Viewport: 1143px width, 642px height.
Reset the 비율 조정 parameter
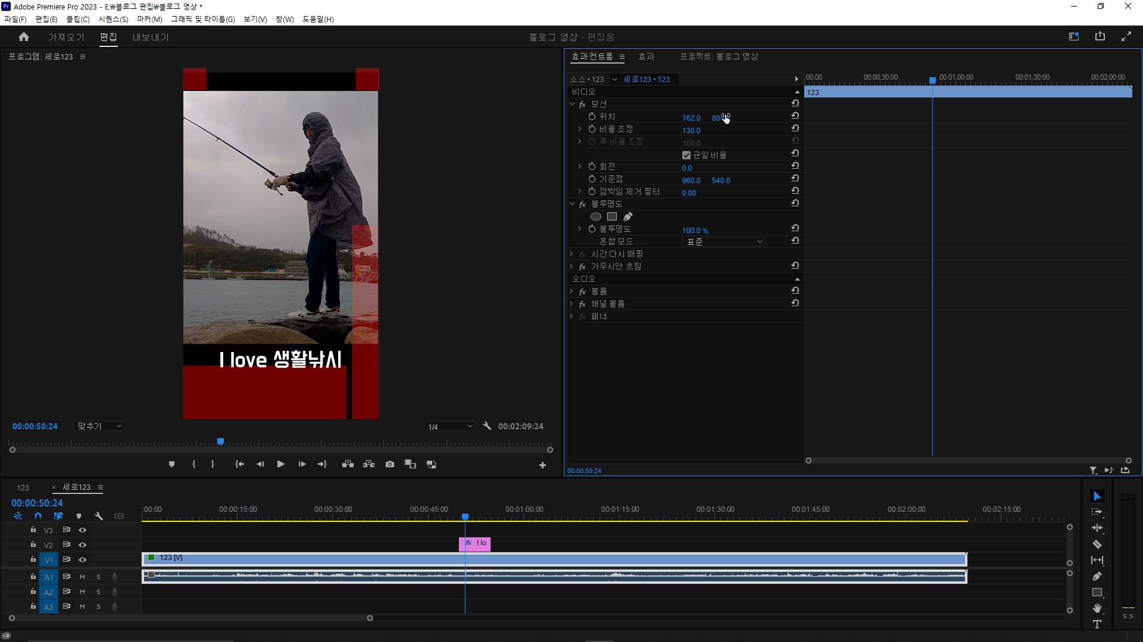point(795,129)
